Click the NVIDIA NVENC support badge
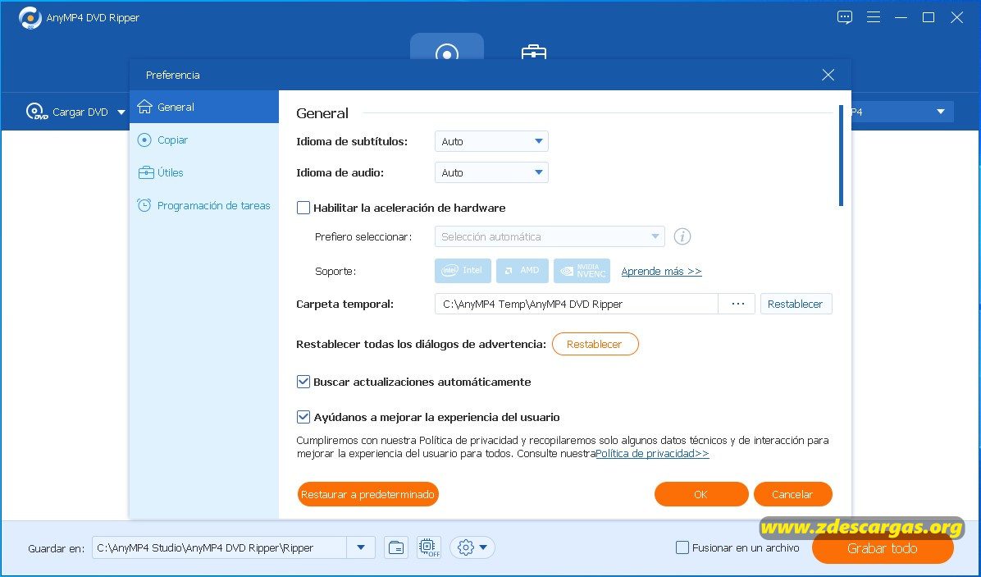 pyautogui.click(x=582, y=270)
